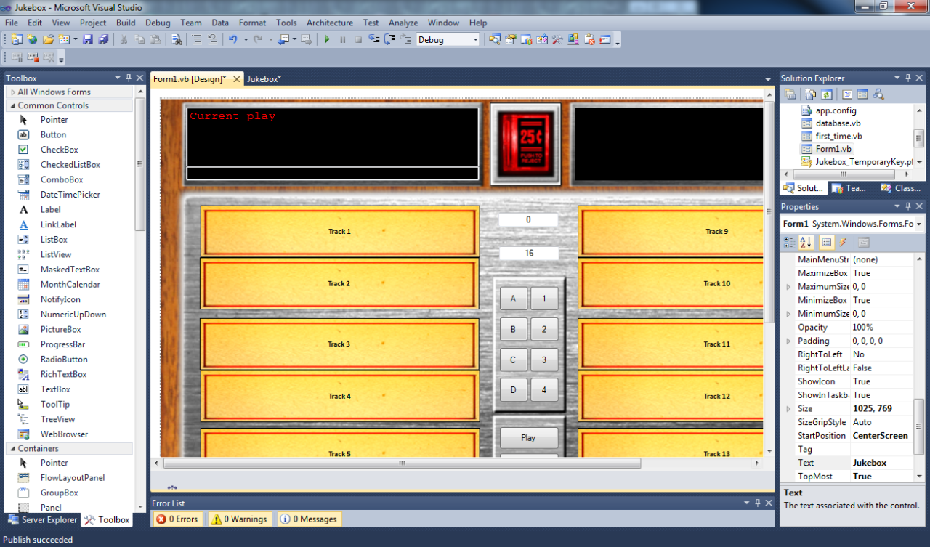930x547 pixels.
Task: Select the CheckBox control in Toolbox
Action: 59,150
